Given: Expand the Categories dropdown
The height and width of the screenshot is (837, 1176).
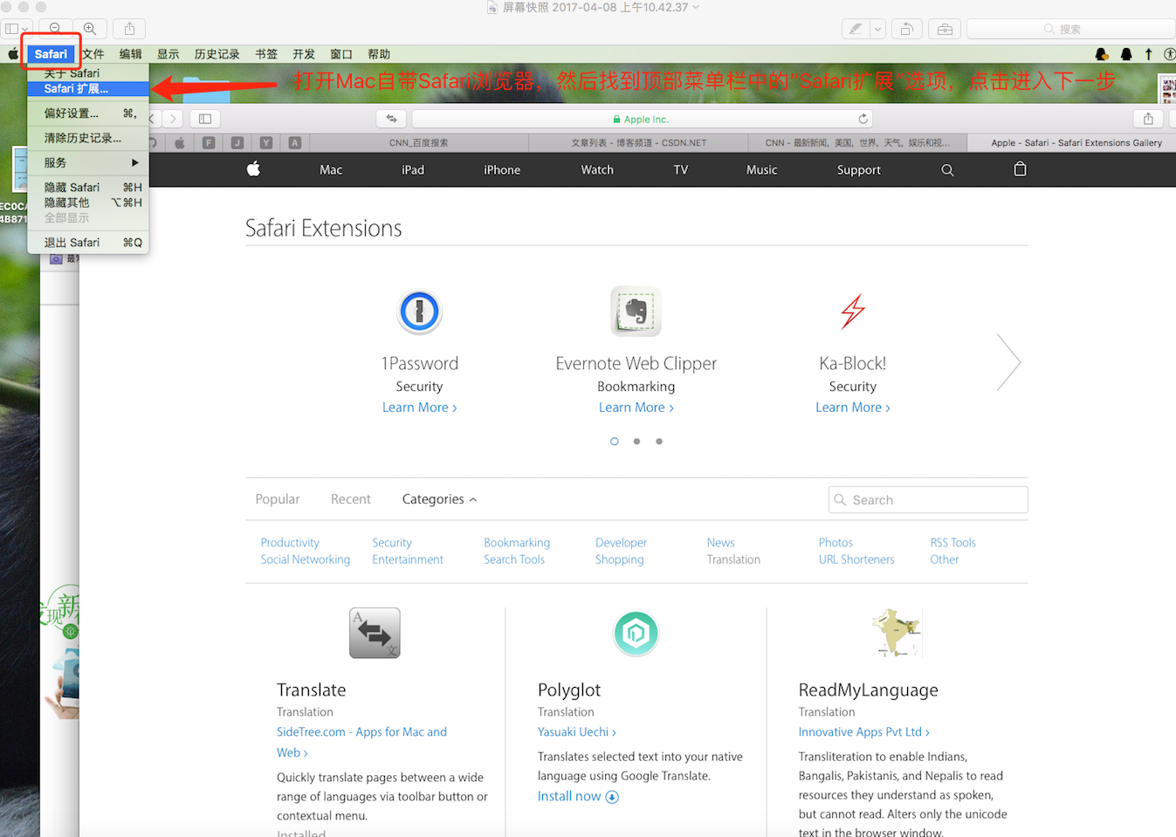Looking at the screenshot, I should 439,499.
